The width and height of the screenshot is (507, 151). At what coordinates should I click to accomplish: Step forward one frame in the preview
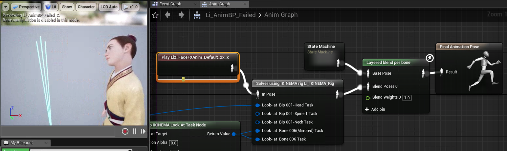coord(143,131)
